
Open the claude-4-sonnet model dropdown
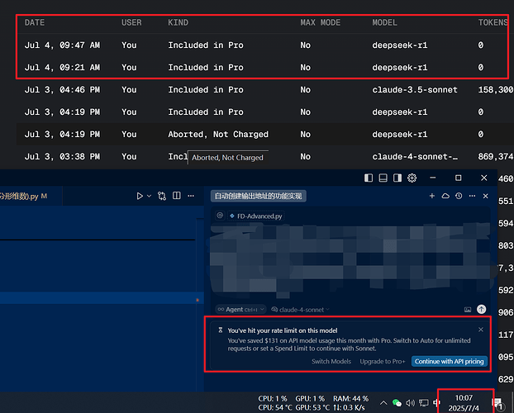(300, 310)
